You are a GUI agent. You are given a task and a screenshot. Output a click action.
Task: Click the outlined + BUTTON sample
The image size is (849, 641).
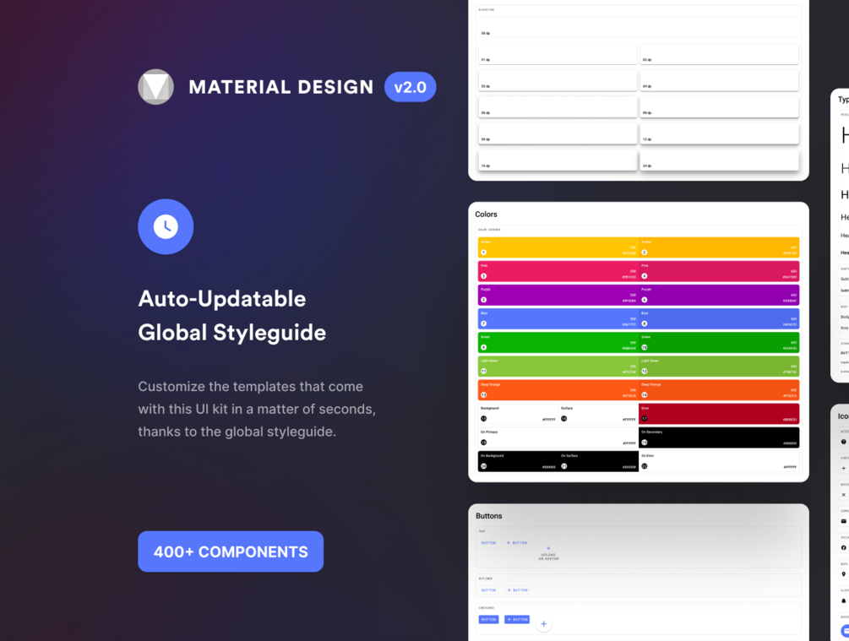tap(517, 590)
